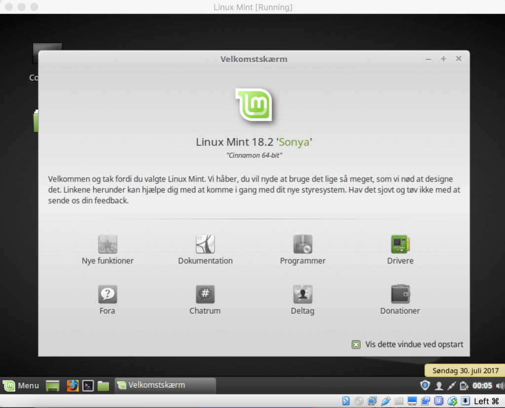Screen dimensions: 505x408
Task: Launch Terminal from the panel
Action: (88, 385)
